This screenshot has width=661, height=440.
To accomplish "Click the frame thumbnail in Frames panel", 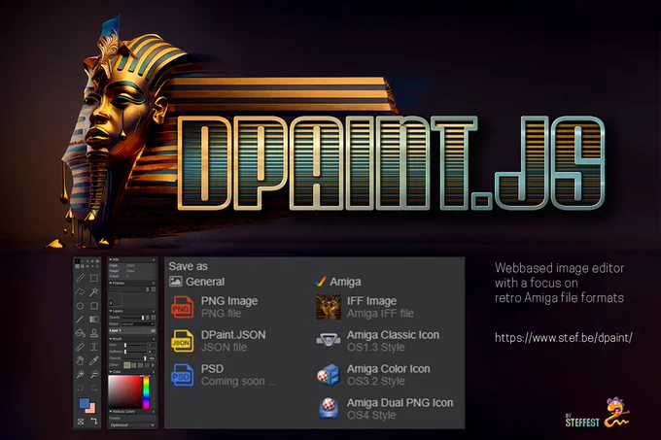I will coord(116,299).
